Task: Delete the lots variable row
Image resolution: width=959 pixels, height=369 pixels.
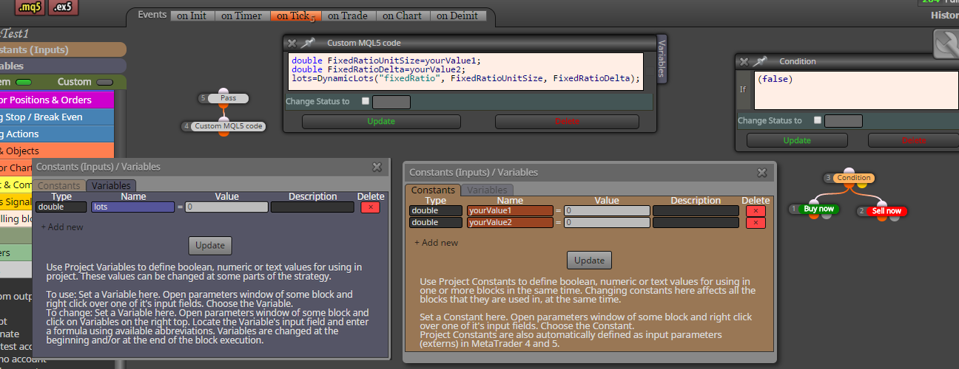Action: [370, 207]
